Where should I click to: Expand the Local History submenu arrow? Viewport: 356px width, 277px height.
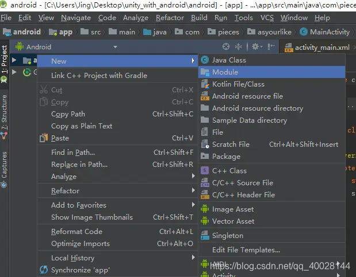[x=193, y=258]
